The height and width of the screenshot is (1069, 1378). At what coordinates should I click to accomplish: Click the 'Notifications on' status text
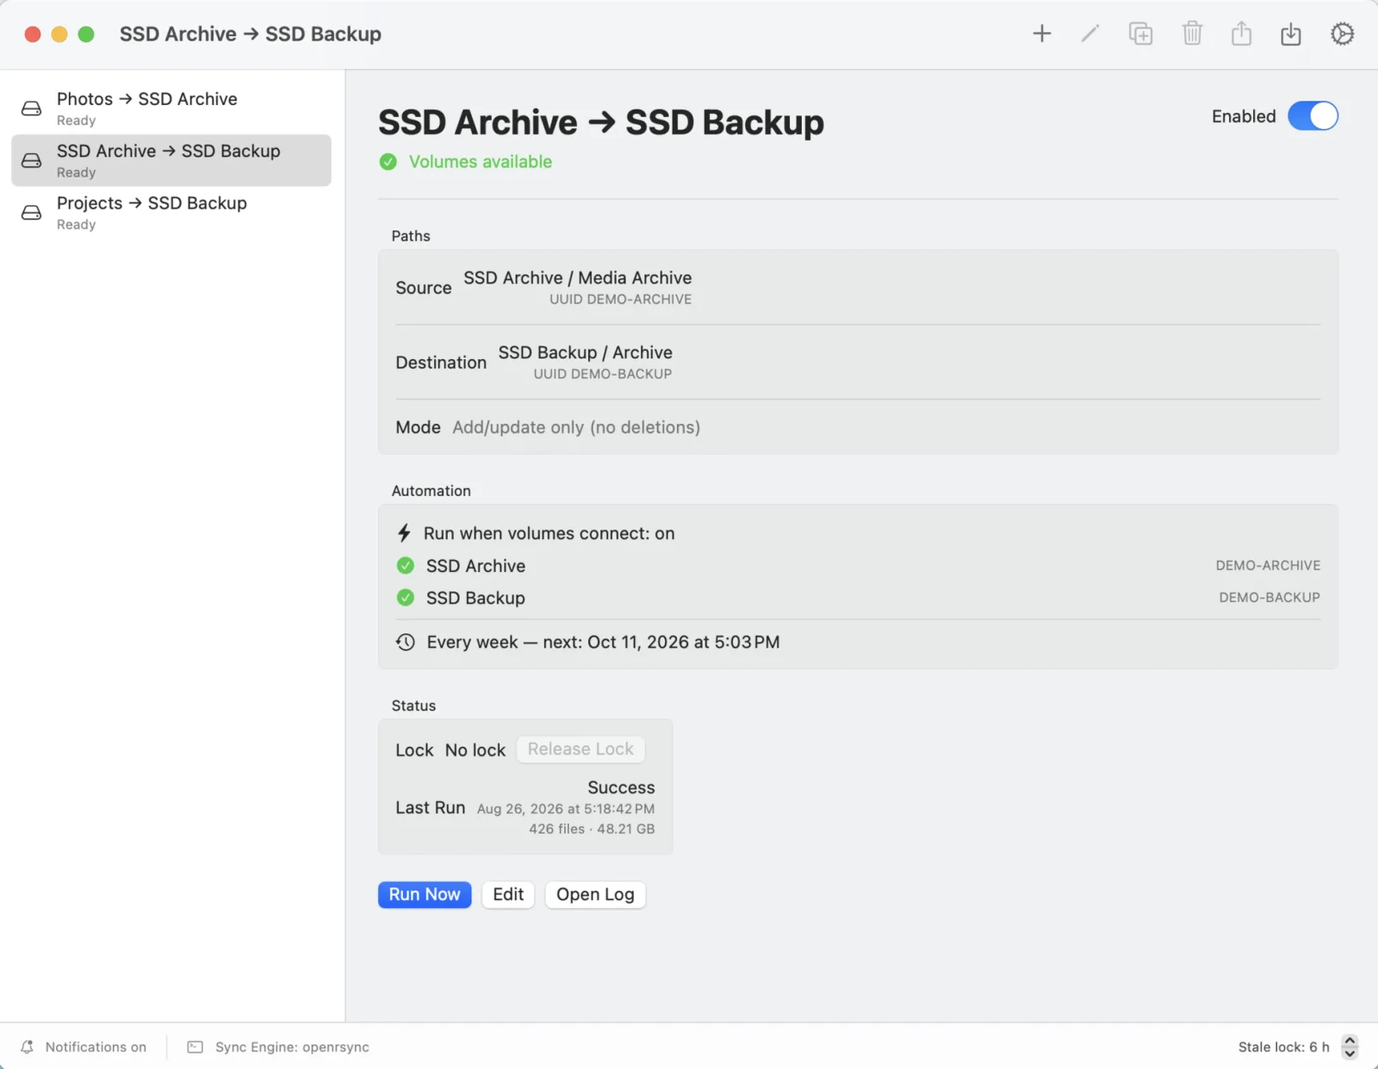click(x=96, y=1047)
